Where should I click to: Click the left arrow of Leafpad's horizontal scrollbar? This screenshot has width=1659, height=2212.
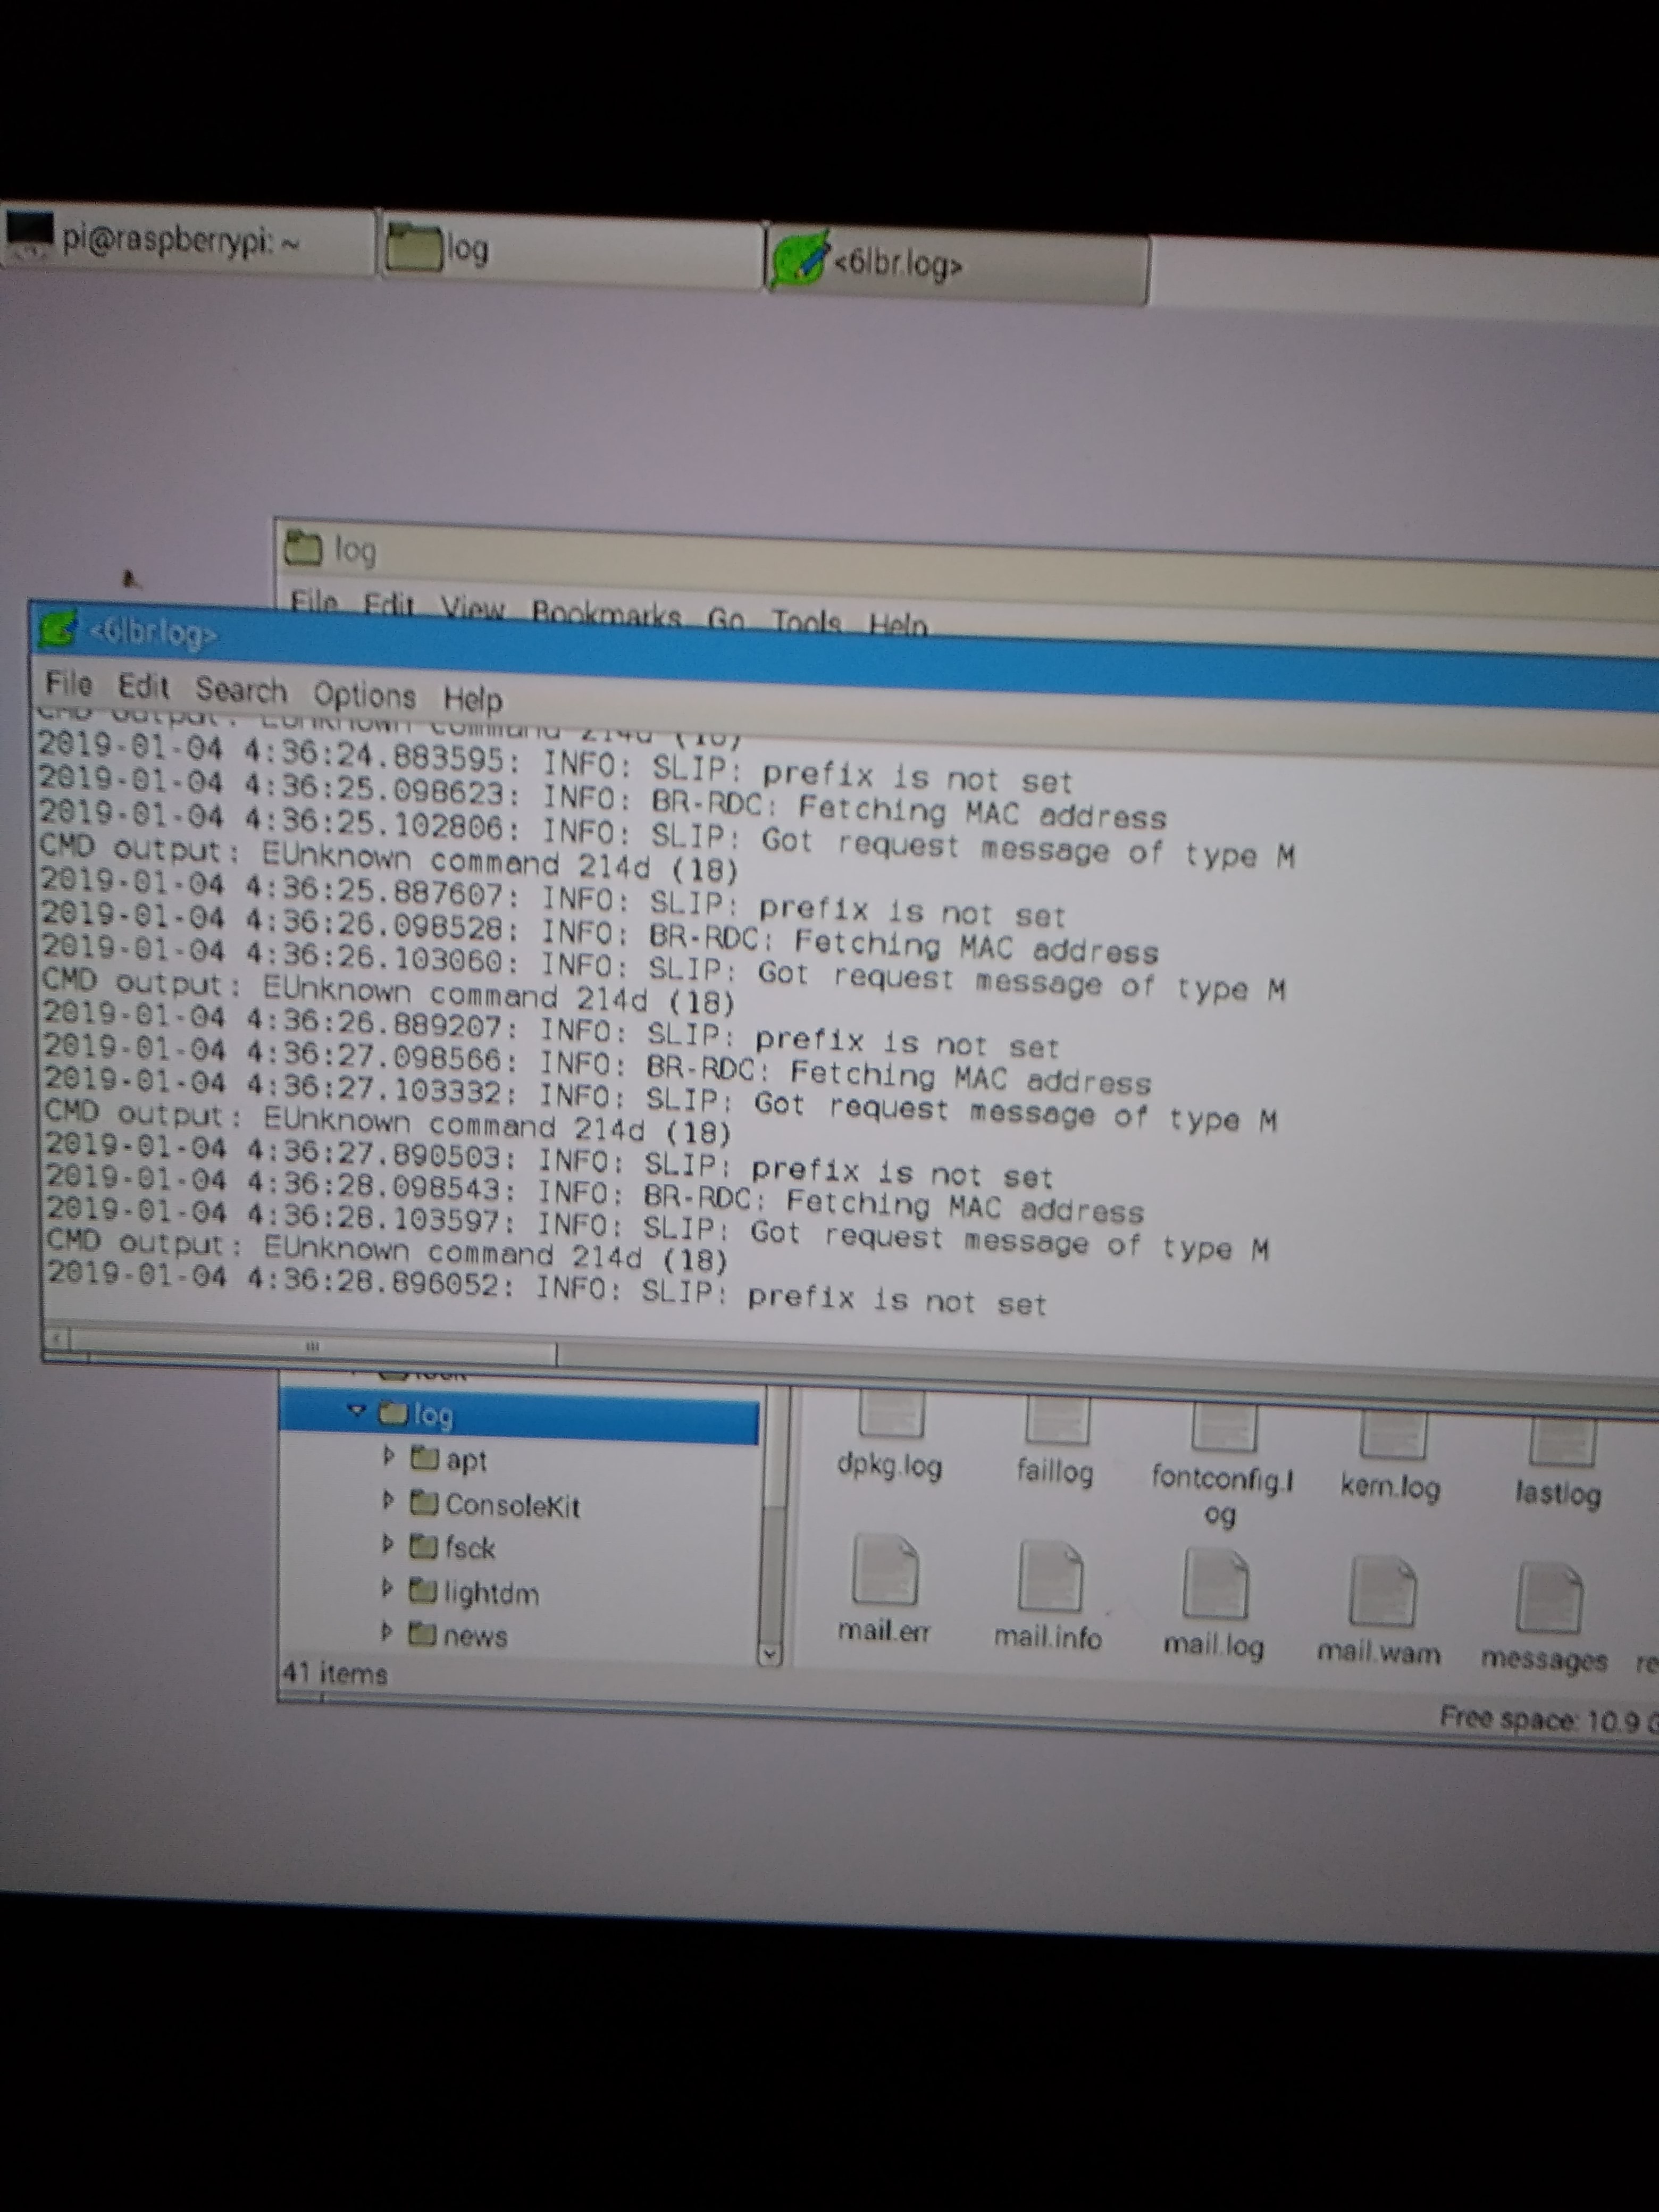(x=57, y=1338)
